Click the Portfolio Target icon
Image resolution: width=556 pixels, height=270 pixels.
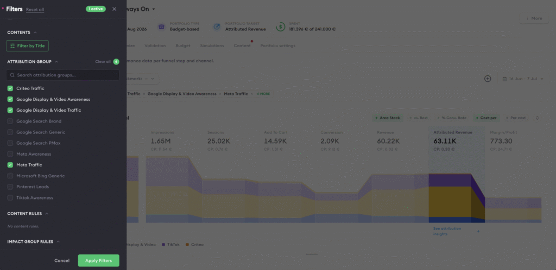pyautogui.click(x=217, y=27)
